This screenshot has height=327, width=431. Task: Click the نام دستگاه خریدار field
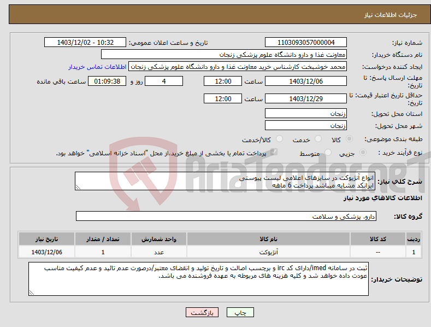coord(224,55)
